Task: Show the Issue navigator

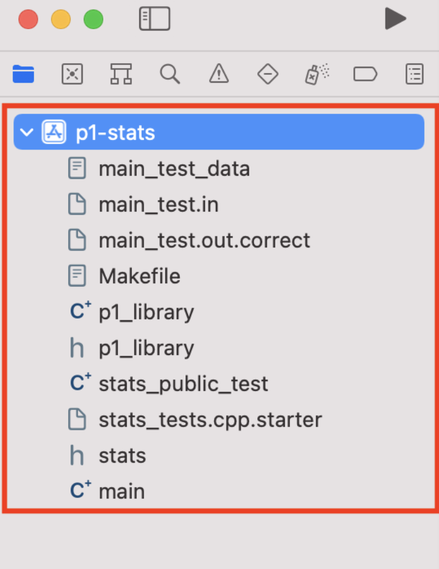Action: pyautogui.click(x=218, y=74)
